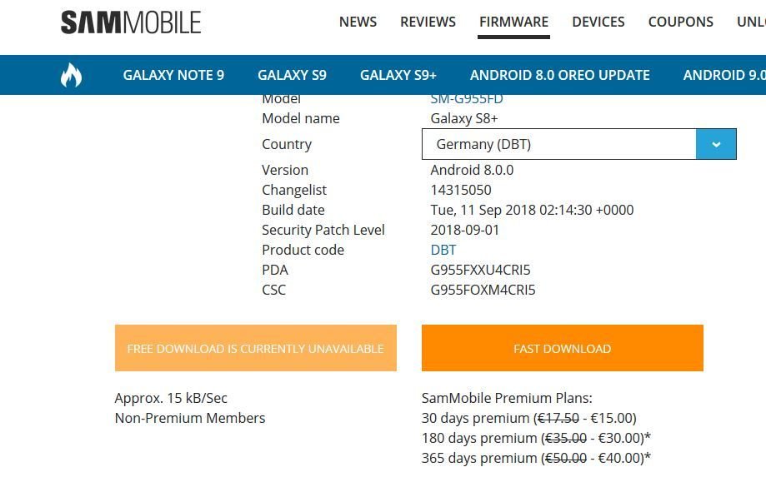Open Galaxy S9+ trending topic
The width and height of the screenshot is (766, 482).
(x=398, y=75)
